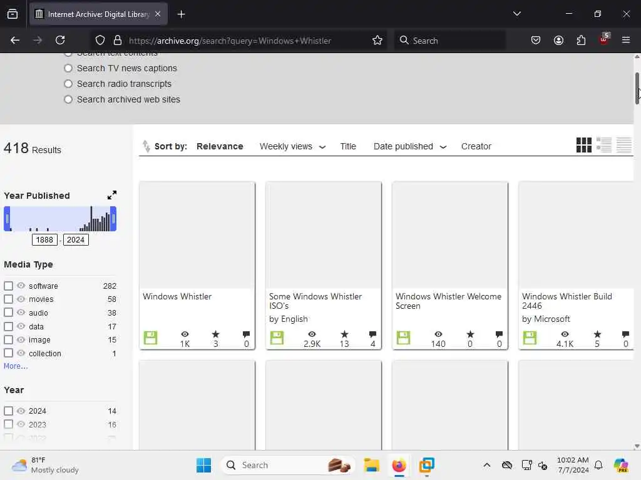Click favorites star on Some Windows Whistler ISO's
641x480 pixels.
pyautogui.click(x=344, y=334)
